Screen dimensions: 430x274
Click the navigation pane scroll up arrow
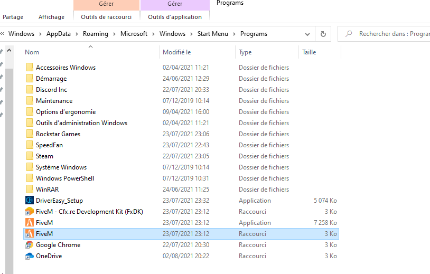[x=9, y=51]
